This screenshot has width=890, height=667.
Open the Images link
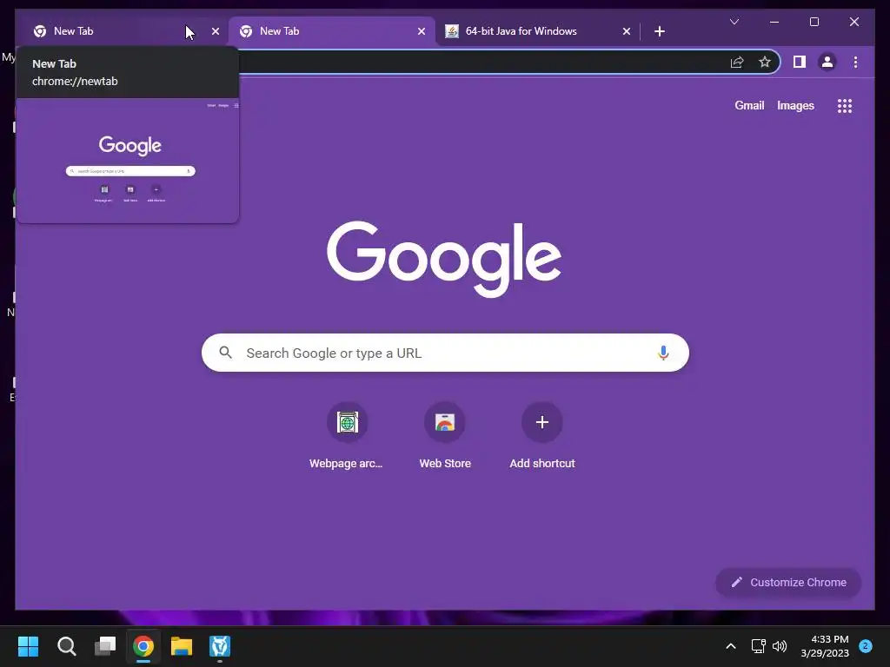[x=795, y=105]
